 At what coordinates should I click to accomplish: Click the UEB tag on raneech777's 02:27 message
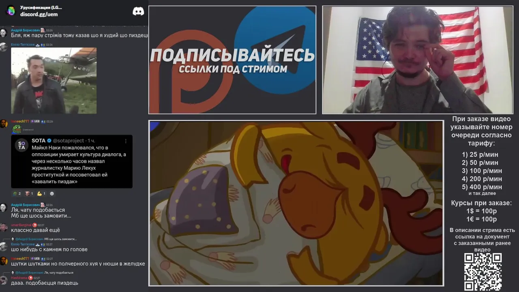[35, 258]
